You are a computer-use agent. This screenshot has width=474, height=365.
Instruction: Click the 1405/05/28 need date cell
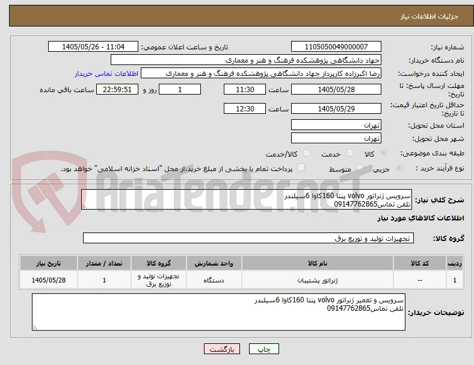[x=48, y=280]
